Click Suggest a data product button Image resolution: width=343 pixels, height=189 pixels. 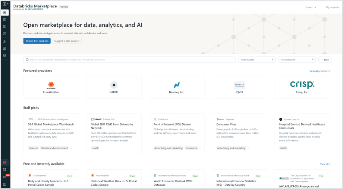(67, 41)
